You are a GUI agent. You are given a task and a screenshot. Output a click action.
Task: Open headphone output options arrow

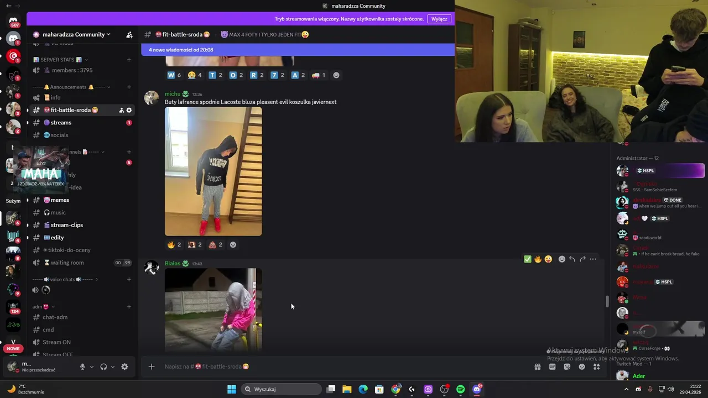pos(113,366)
